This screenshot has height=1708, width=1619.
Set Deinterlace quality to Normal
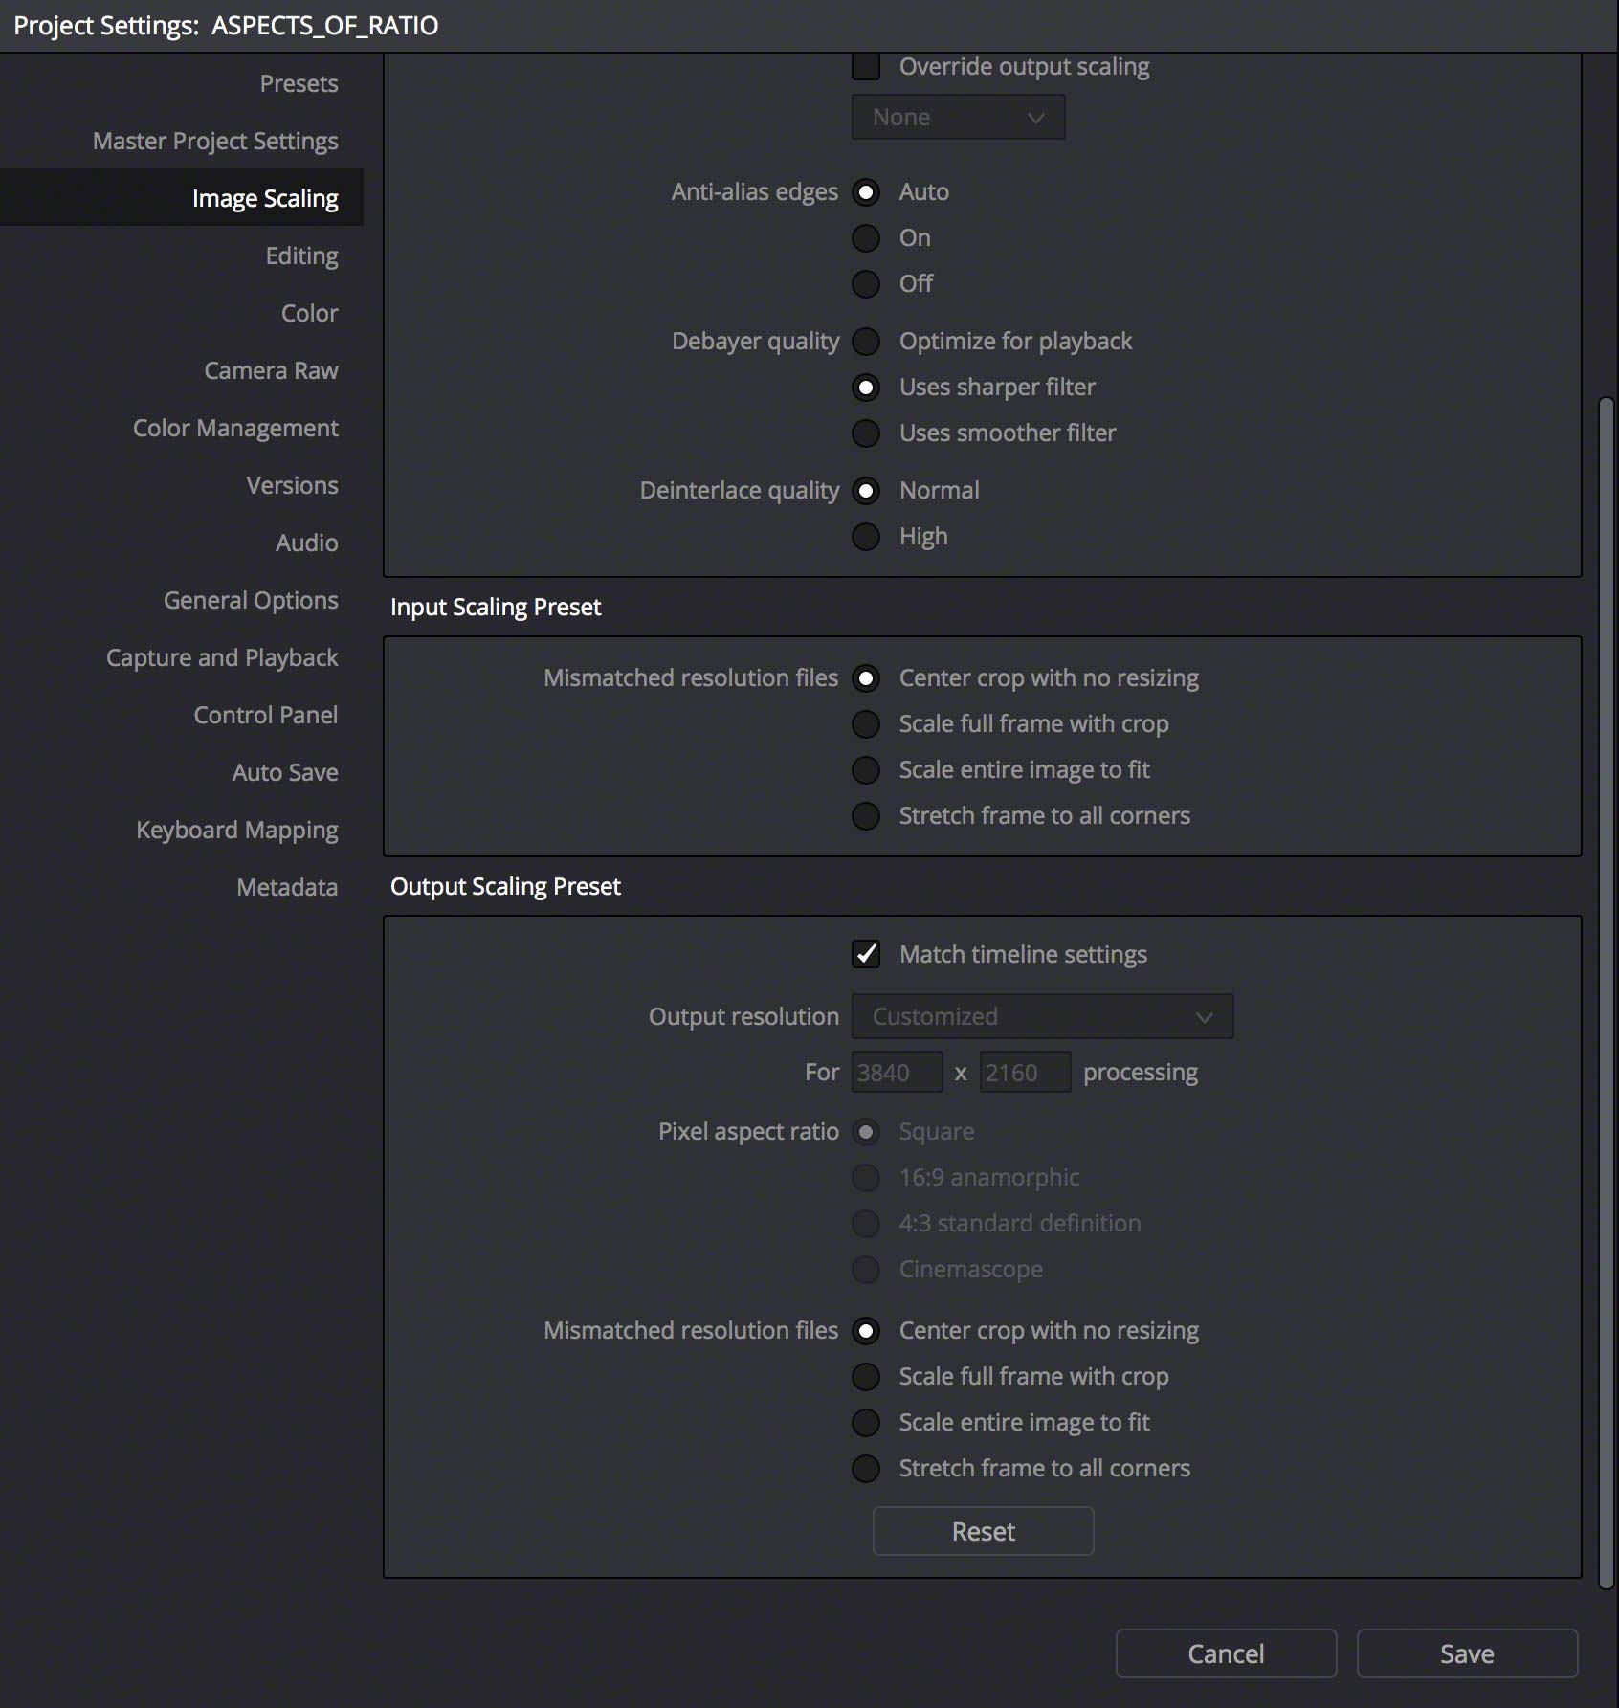(x=866, y=491)
